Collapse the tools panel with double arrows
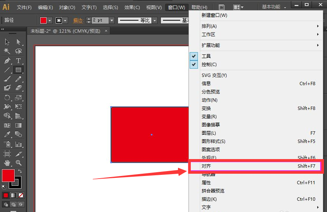 [3, 29]
